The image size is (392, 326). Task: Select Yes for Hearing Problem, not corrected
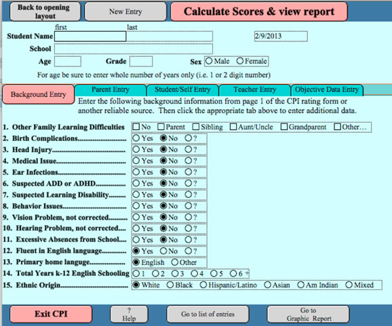tap(136, 228)
